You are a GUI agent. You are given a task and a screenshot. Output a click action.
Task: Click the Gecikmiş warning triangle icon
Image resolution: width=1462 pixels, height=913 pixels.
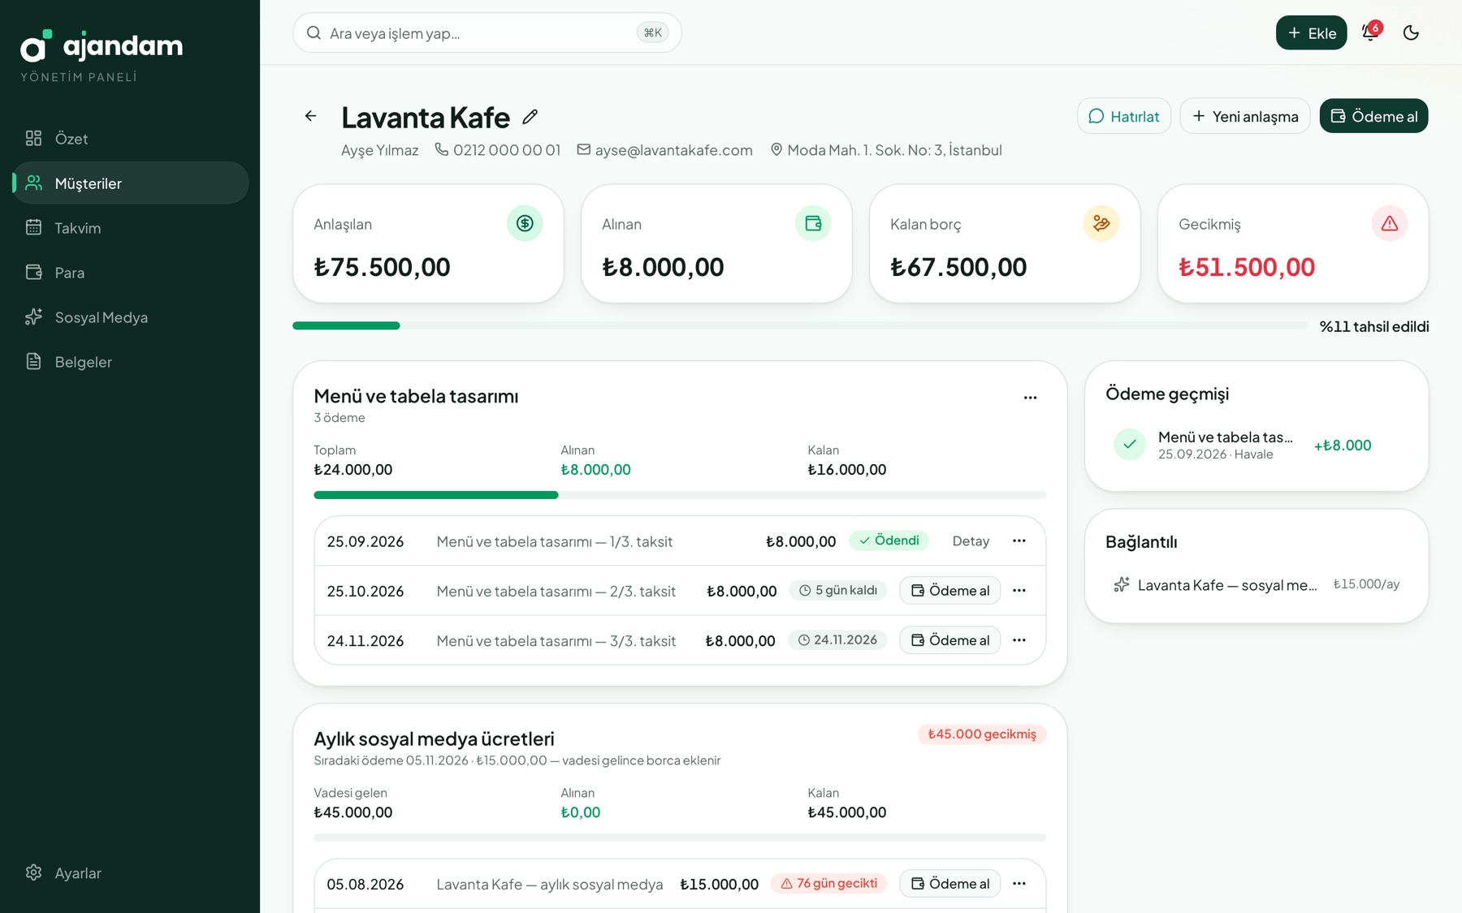(1390, 223)
